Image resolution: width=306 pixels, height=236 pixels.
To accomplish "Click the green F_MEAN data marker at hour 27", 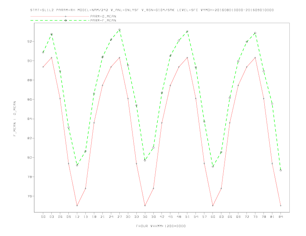I will [x=119, y=30].
